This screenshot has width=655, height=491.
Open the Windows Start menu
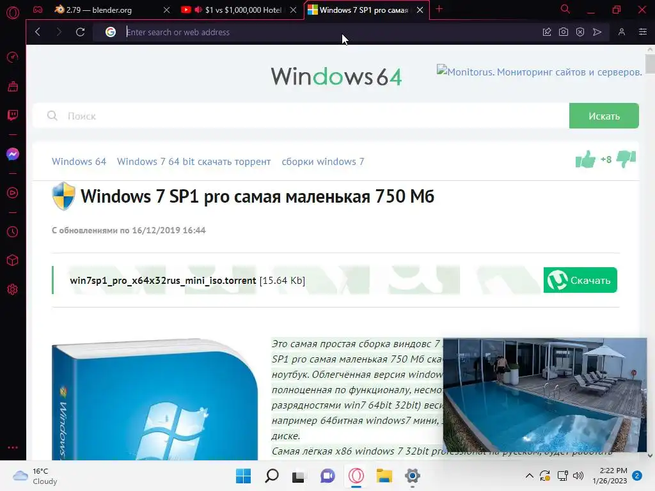pyautogui.click(x=243, y=476)
